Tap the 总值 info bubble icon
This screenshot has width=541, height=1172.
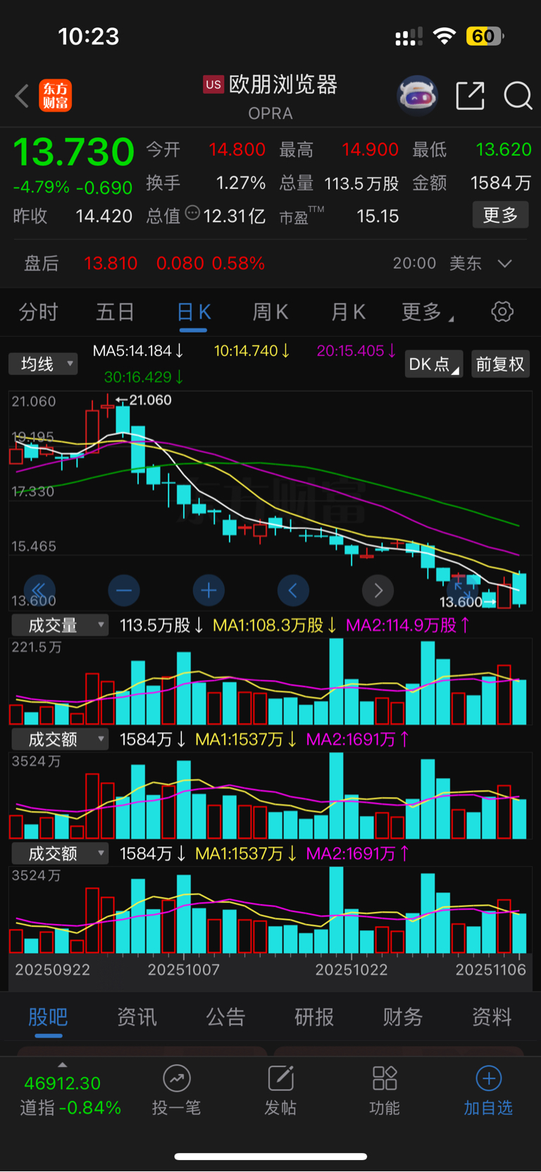(192, 213)
